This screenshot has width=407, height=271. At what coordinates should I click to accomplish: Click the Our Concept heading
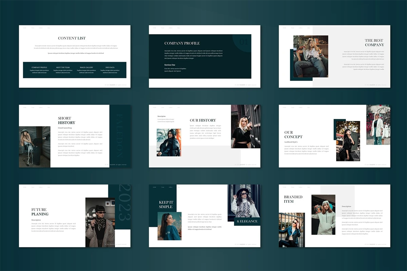[293, 134]
